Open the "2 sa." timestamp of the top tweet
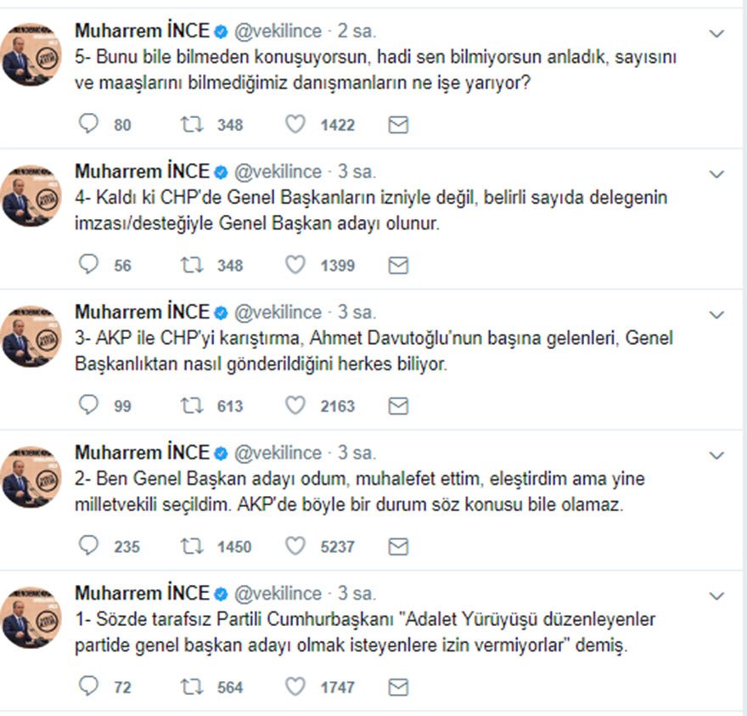The width and height of the screenshot is (747, 716). pyautogui.click(x=357, y=31)
